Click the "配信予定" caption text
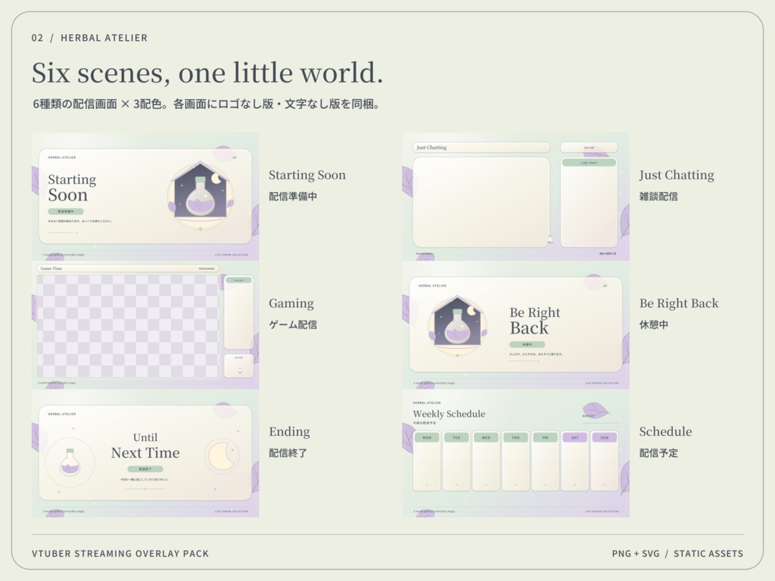This screenshot has width=775, height=581. 658,453
